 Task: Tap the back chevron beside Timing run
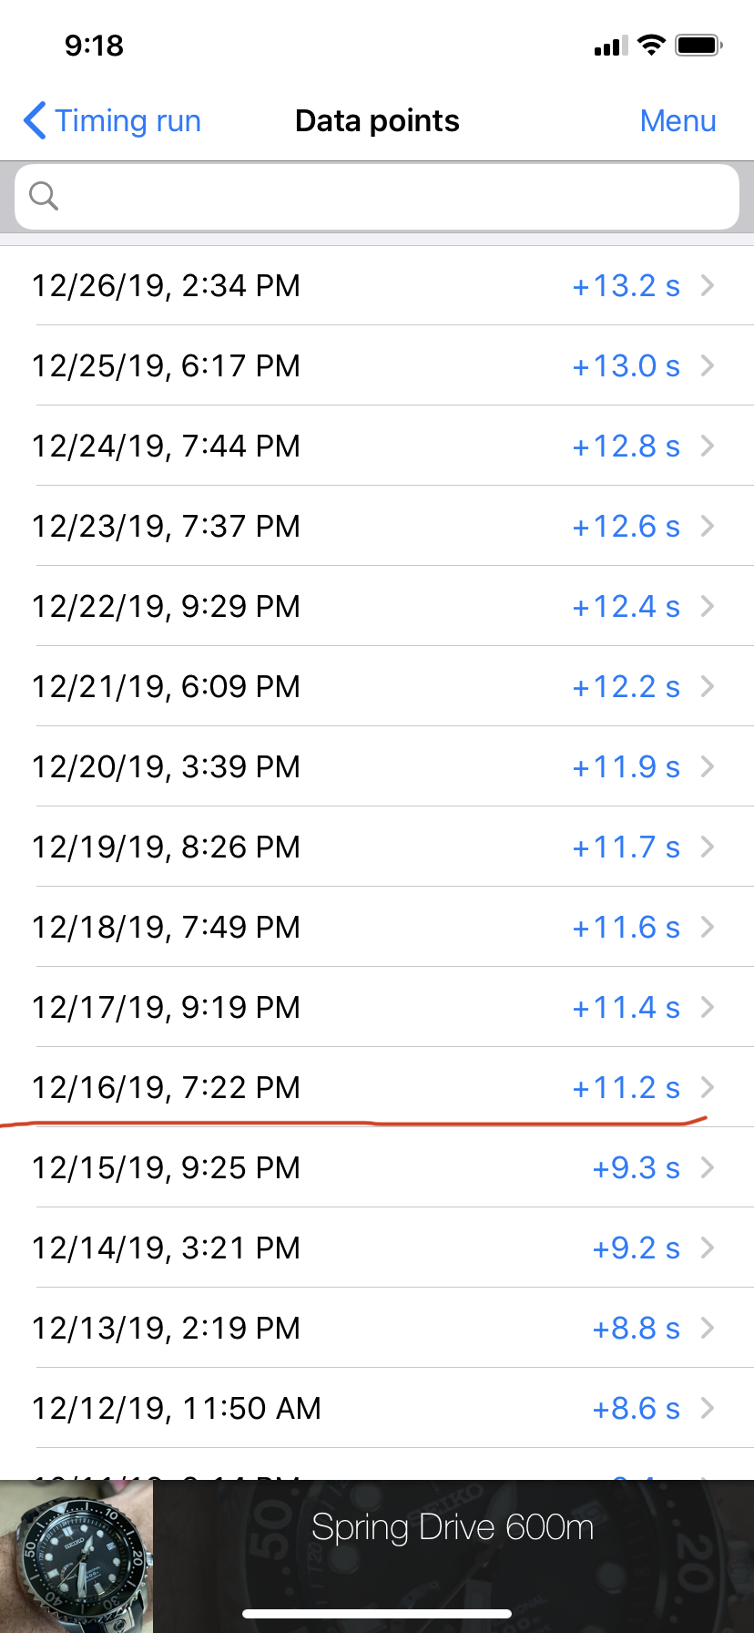coord(35,120)
